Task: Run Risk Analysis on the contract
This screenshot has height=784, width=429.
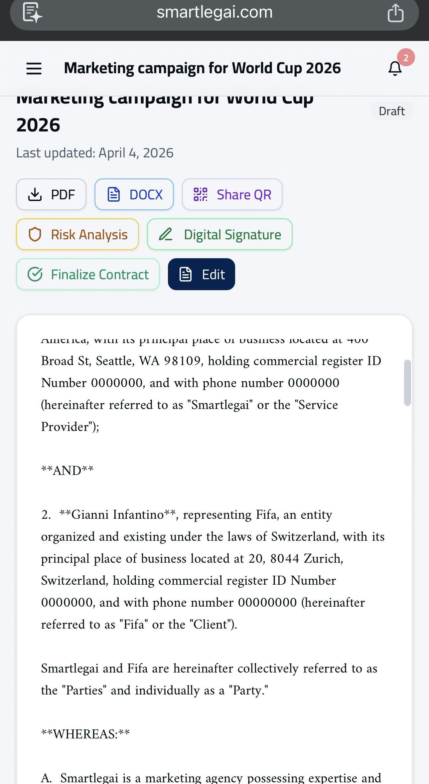Action: 77,234
